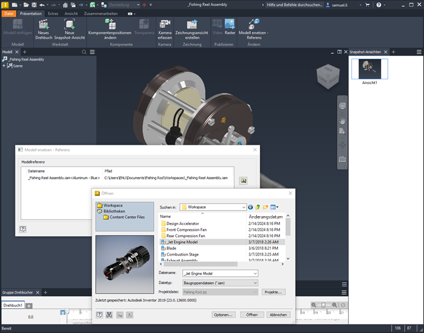
Task: Click the Öffnen button to open file
Action: 251,315
